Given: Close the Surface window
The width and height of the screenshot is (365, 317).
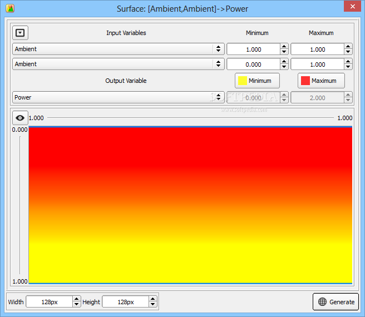Looking at the screenshot, I should (x=352, y=6).
